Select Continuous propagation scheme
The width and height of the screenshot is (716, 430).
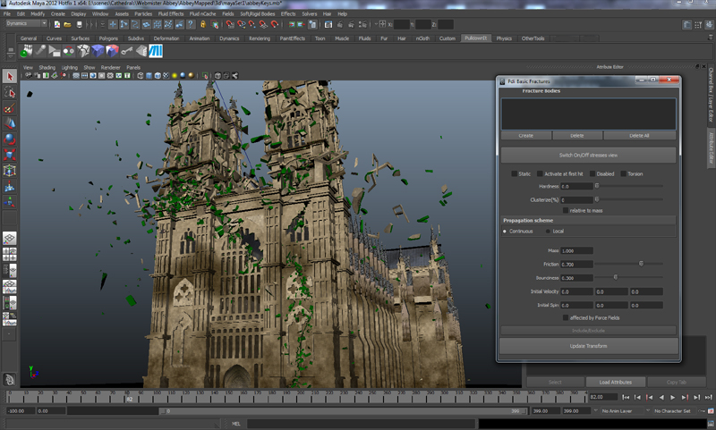(x=505, y=232)
